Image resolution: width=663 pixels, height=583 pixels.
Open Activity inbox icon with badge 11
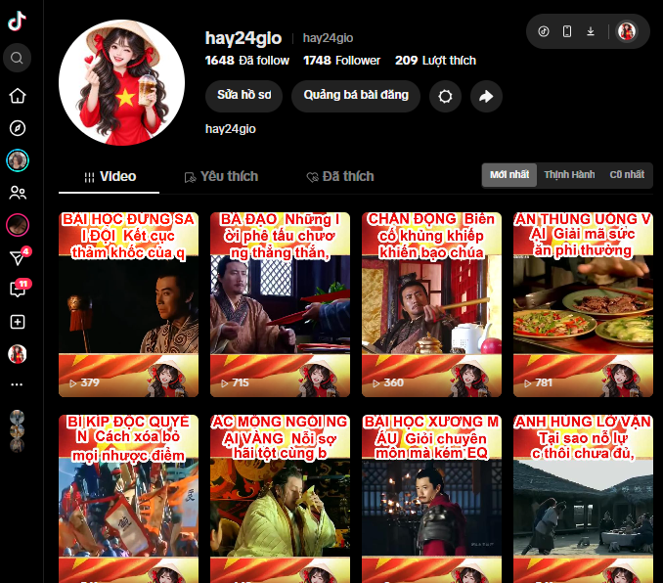click(19, 289)
